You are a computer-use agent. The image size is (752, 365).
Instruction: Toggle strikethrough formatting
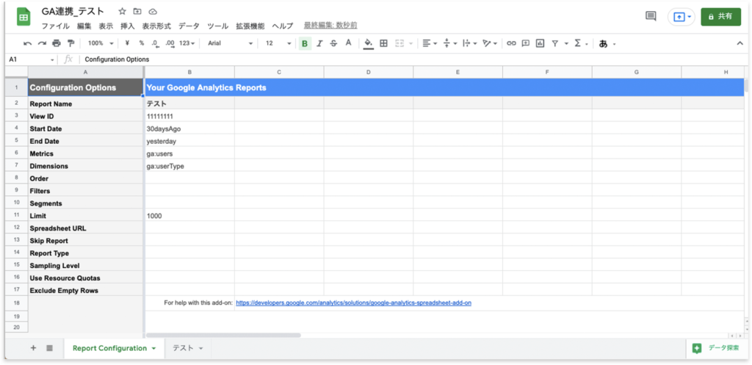pos(333,43)
